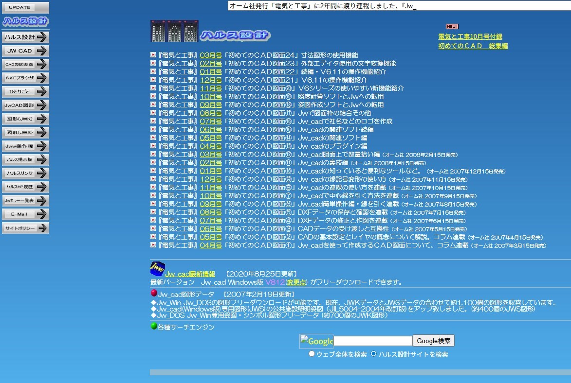Open サイトポリシー from the sidebar

tap(25, 228)
